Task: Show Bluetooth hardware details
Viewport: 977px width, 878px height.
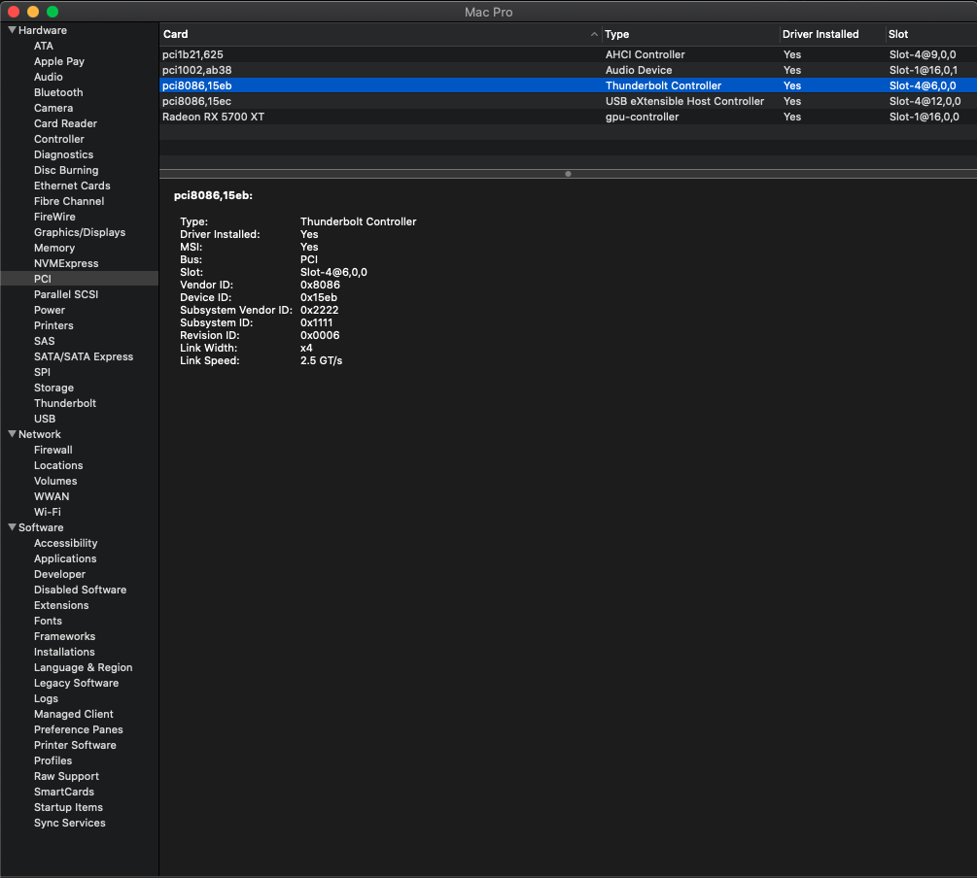Action: [58, 92]
